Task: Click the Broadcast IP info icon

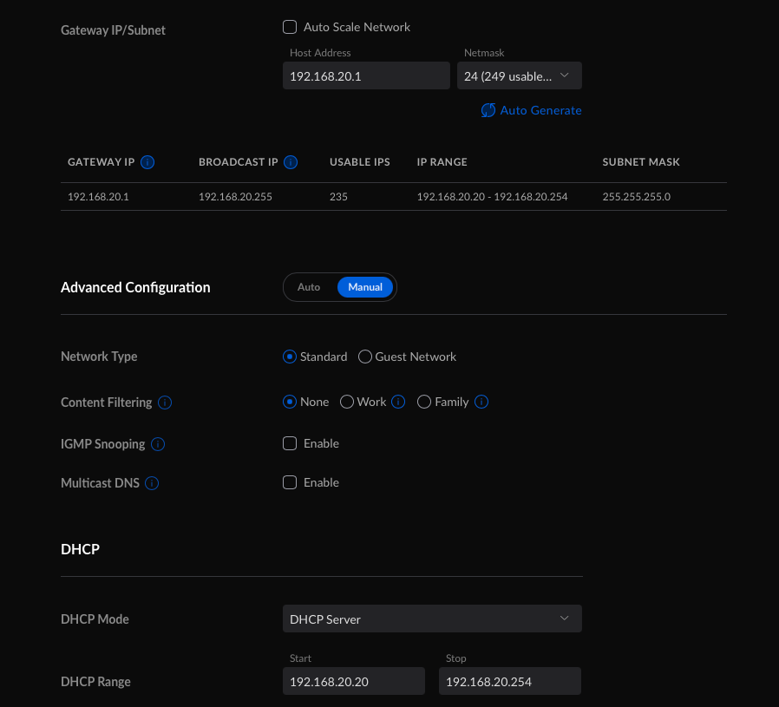Action: (291, 162)
